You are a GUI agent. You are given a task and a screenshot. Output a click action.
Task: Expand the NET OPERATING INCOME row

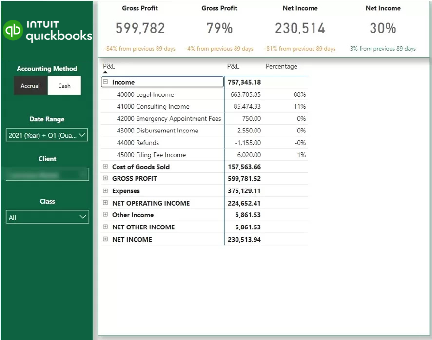tap(105, 203)
